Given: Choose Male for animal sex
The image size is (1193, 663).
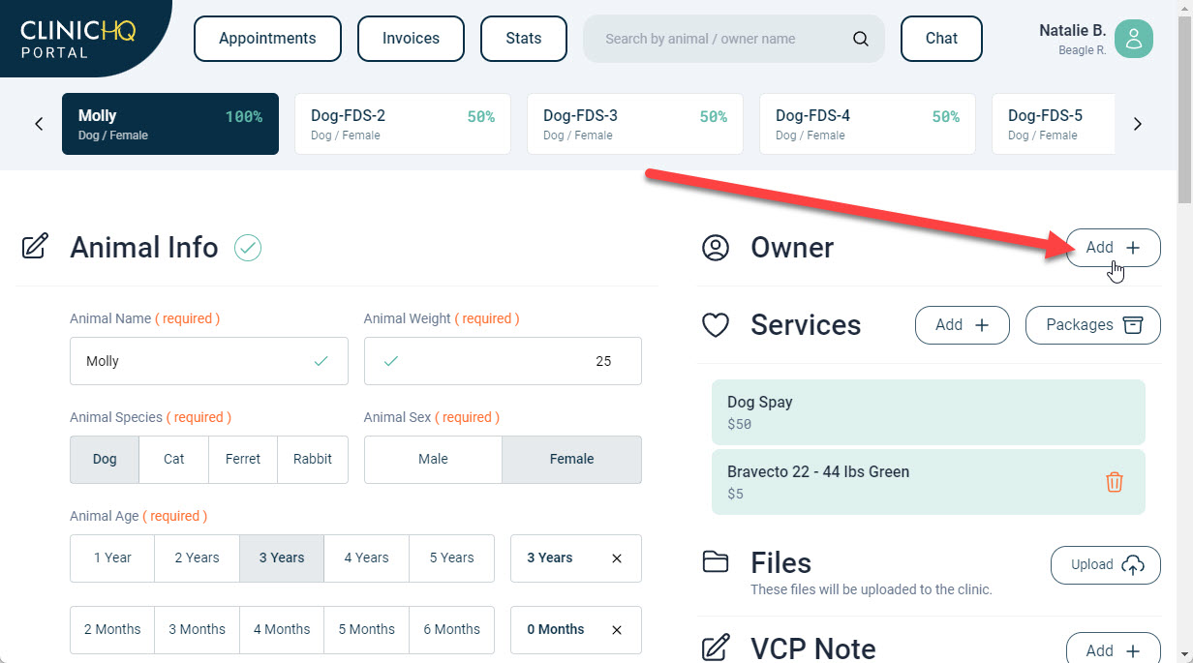Looking at the screenshot, I should (x=433, y=460).
